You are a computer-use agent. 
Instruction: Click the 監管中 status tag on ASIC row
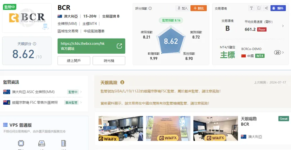[x=73, y=92]
